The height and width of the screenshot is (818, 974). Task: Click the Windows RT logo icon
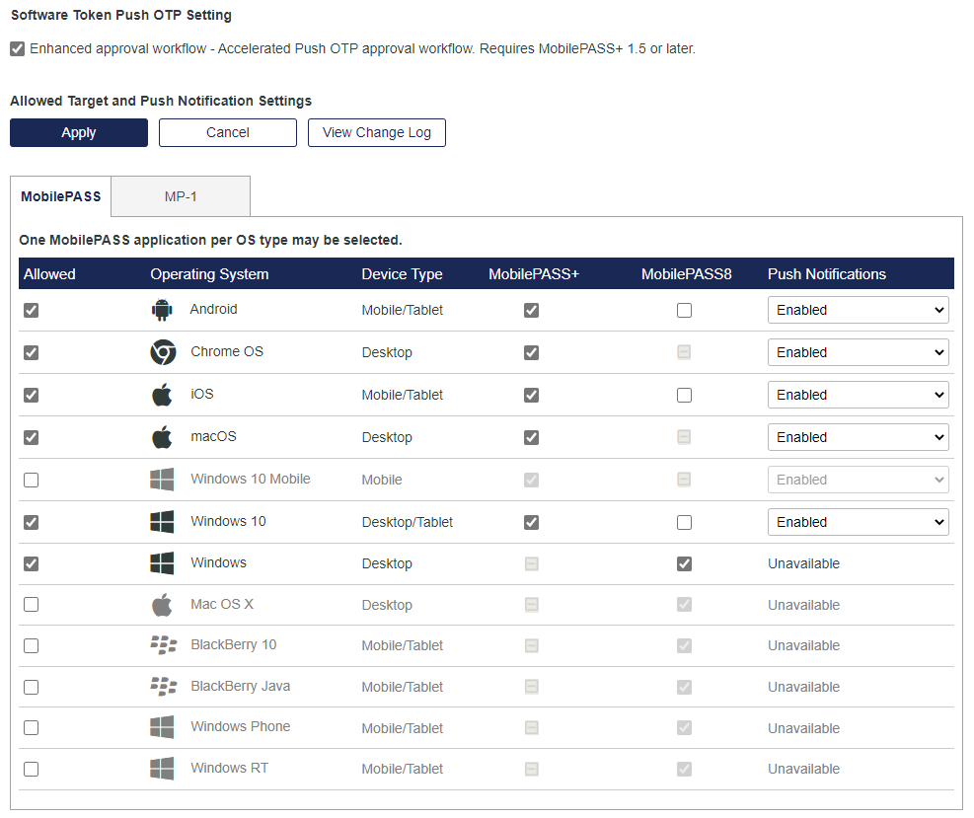coord(162,769)
